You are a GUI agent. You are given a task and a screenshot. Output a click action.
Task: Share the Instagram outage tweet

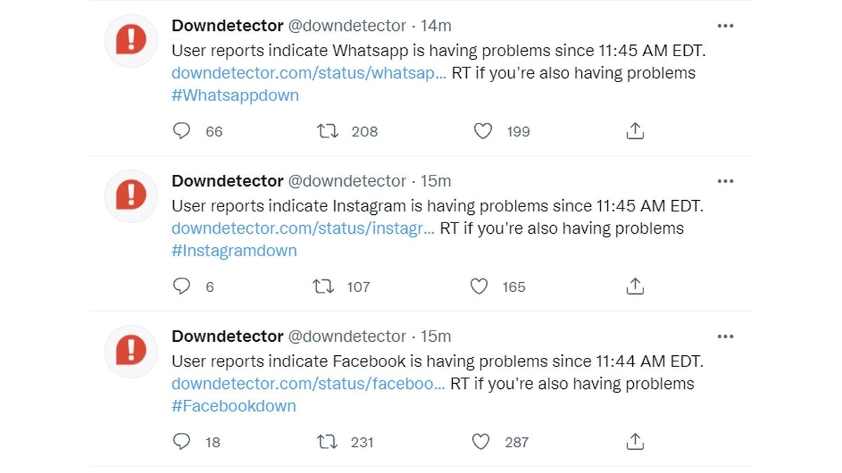point(634,286)
